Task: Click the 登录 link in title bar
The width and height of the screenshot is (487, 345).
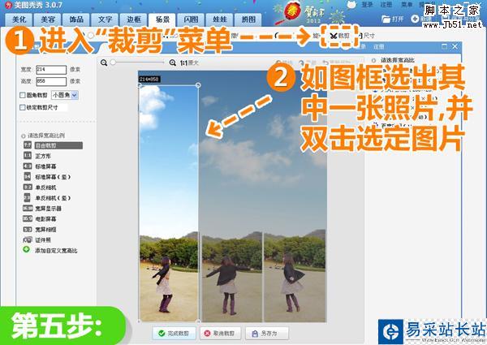Action: [368, 5]
